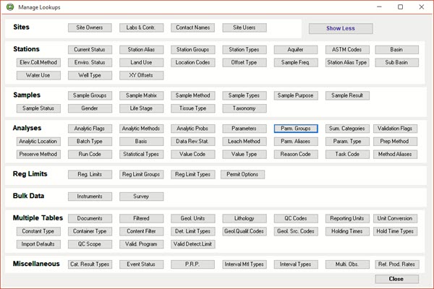Open Station Types lookup
This screenshot has height=289, width=434.
tap(244, 50)
